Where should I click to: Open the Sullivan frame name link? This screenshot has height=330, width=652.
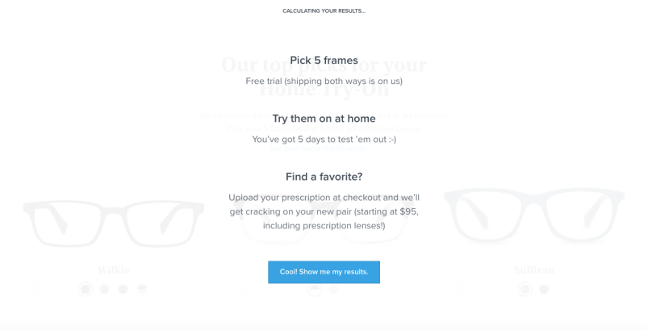point(534,270)
